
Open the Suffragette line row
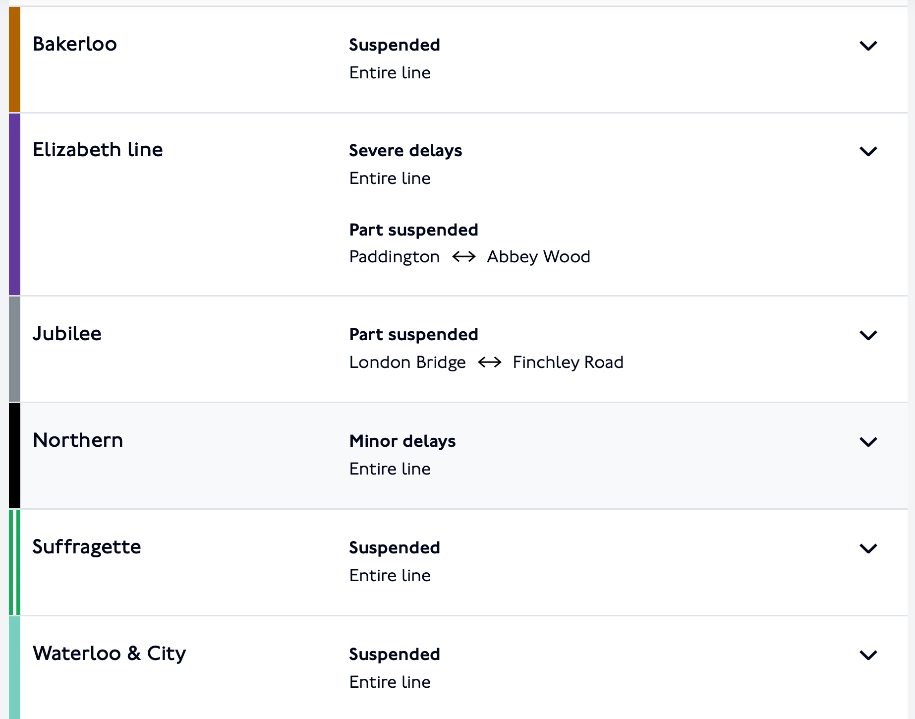pos(458,562)
